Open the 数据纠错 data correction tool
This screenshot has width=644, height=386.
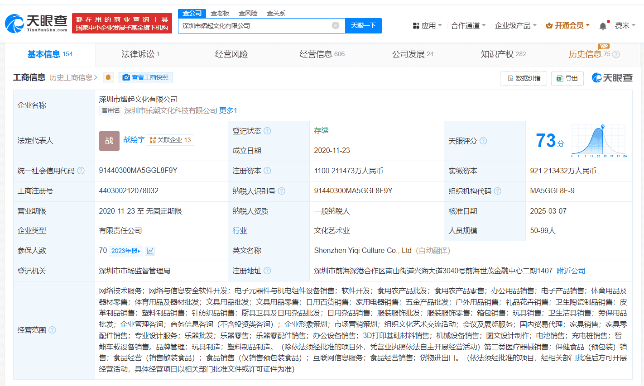(523, 78)
